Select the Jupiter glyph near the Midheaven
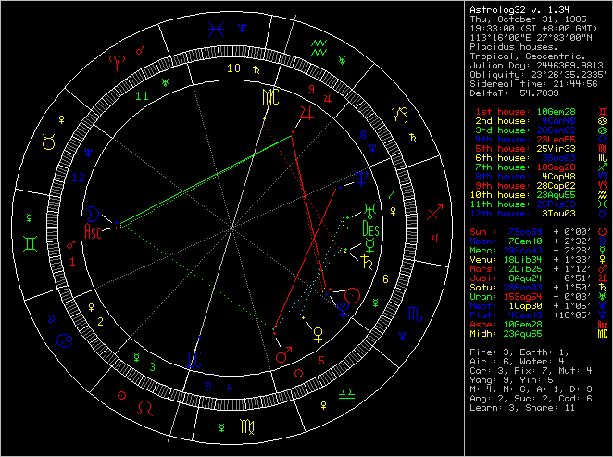 click(x=304, y=113)
